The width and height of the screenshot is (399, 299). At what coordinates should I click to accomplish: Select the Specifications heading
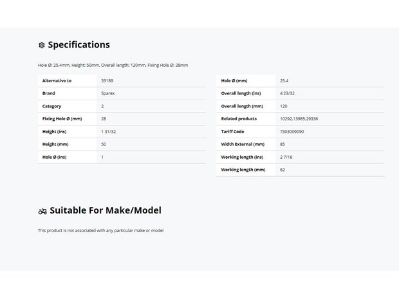[79, 45]
